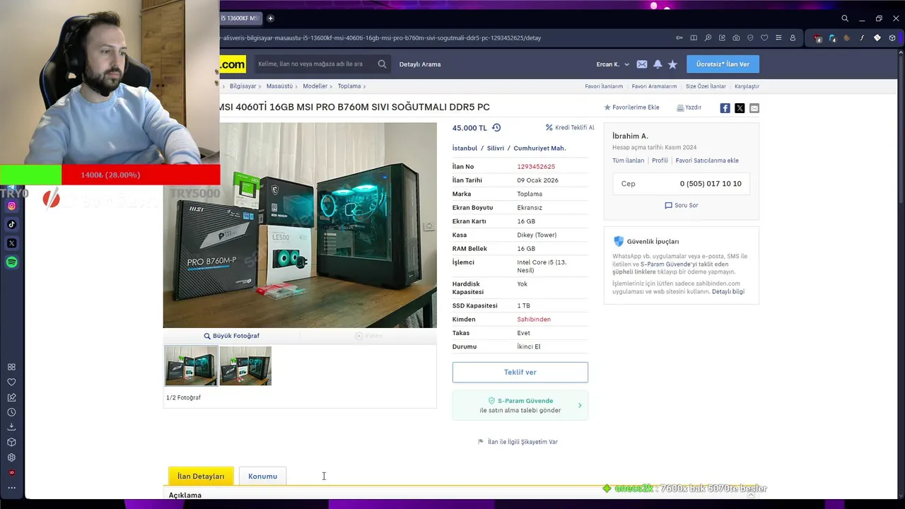
Task: Click the favorites star icon in site header
Action: [672, 64]
